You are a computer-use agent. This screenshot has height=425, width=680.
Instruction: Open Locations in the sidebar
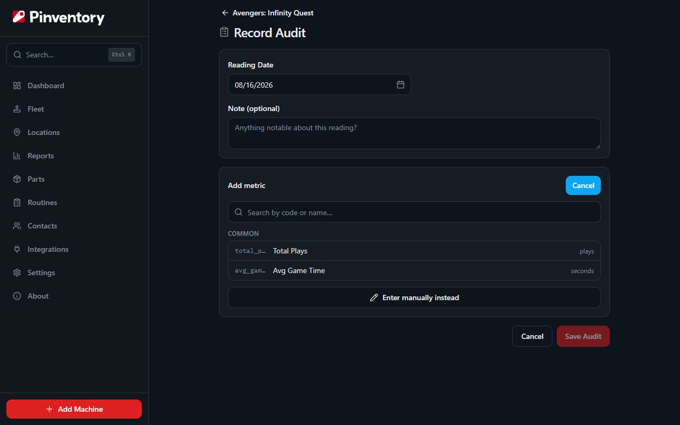pos(74,132)
